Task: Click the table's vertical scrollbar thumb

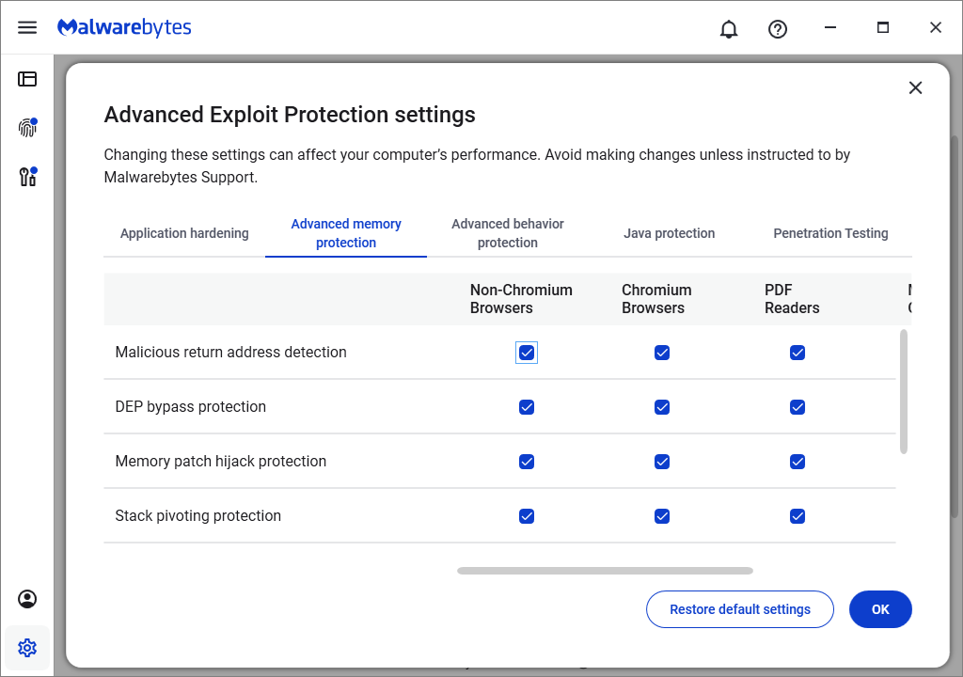Action: [904, 391]
